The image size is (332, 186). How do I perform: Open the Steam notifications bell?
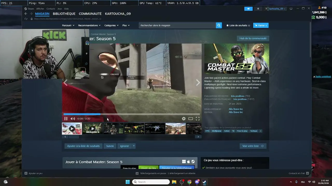(x=258, y=9)
